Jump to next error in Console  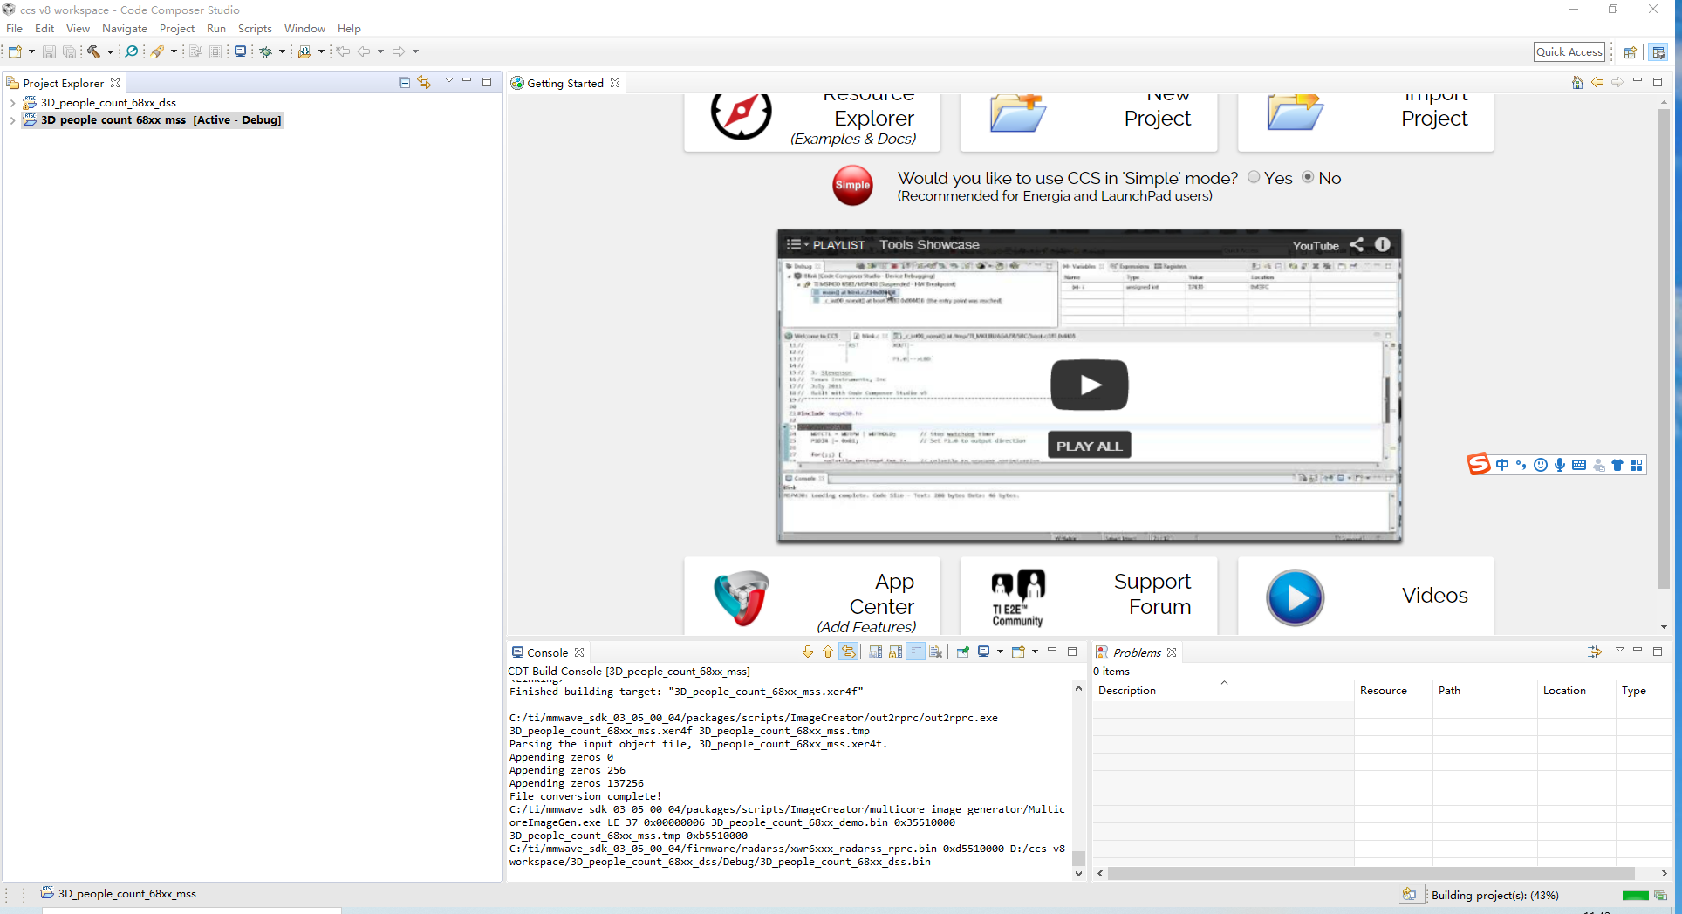pyautogui.click(x=807, y=652)
